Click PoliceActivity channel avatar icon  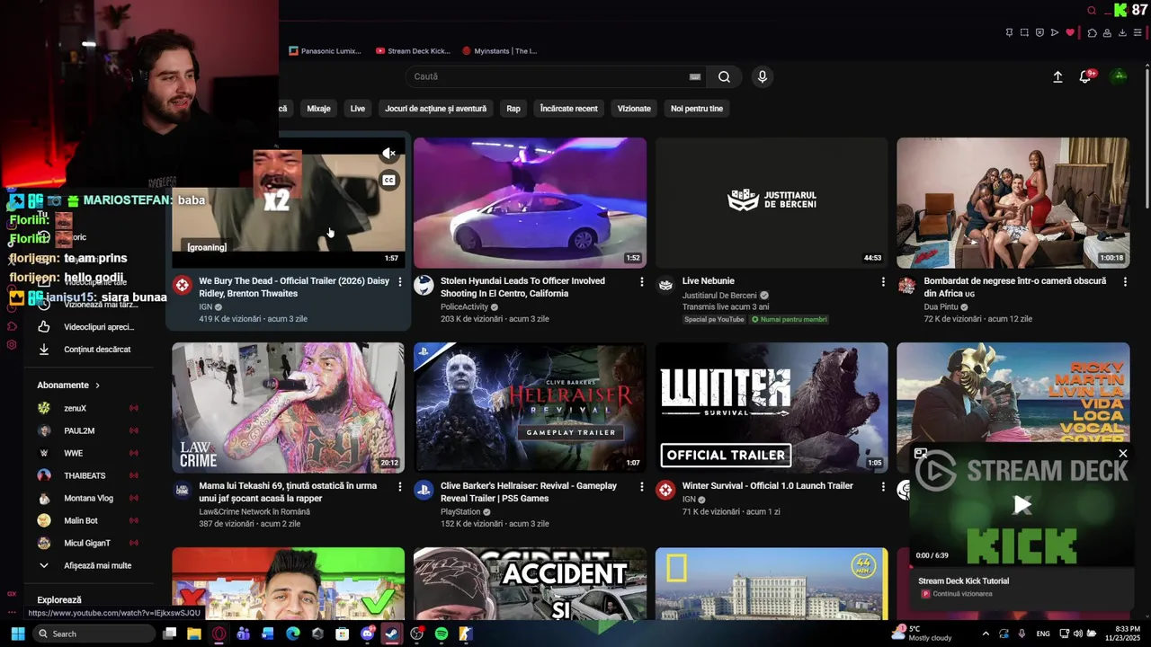point(424,286)
